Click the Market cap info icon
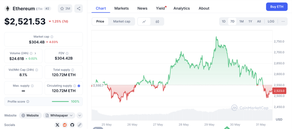This screenshot has height=129, width=292. click(52, 37)
